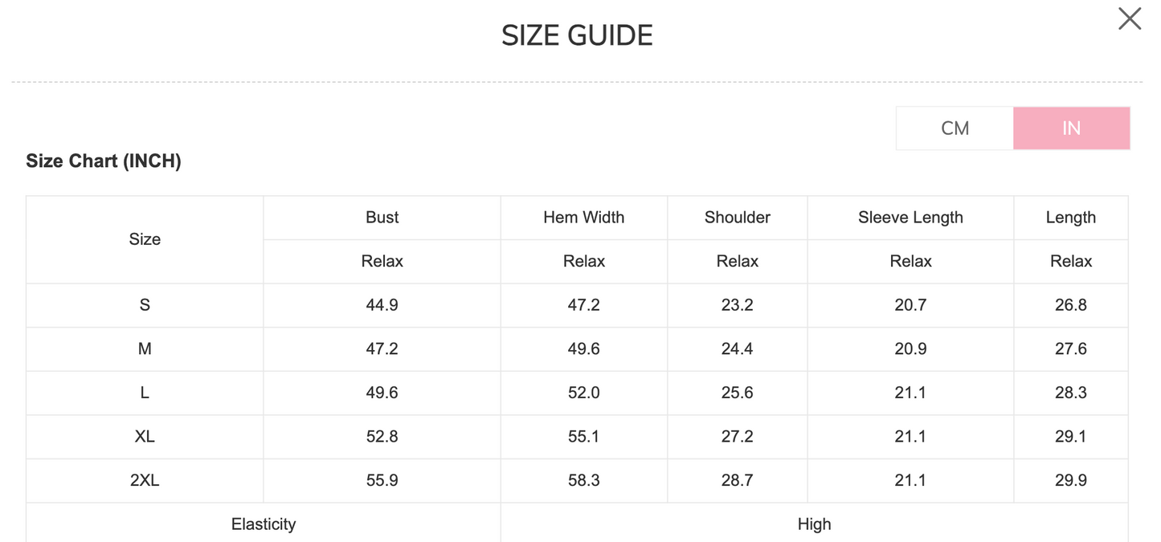1161x542 pixels.
Task: Select the L size row label
Action: click(145, 393)
